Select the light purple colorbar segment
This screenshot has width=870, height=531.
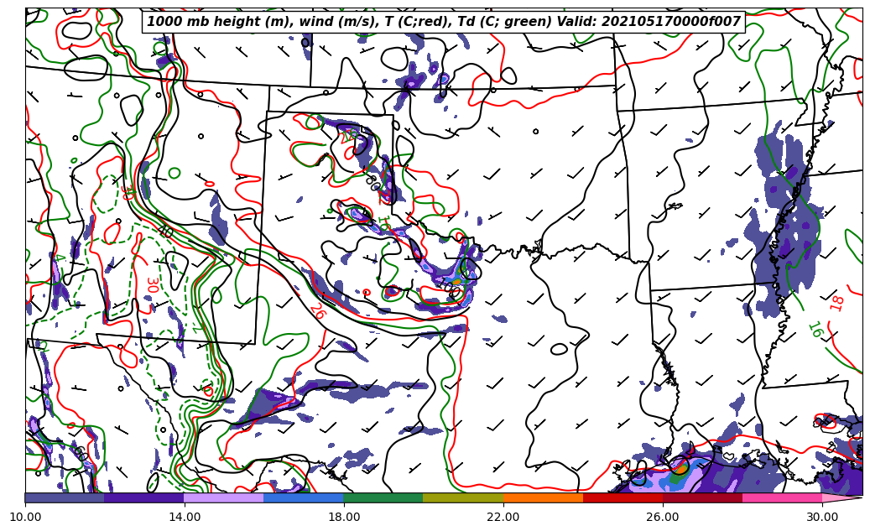224,498
